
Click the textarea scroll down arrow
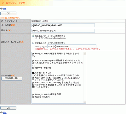(85, 102)
